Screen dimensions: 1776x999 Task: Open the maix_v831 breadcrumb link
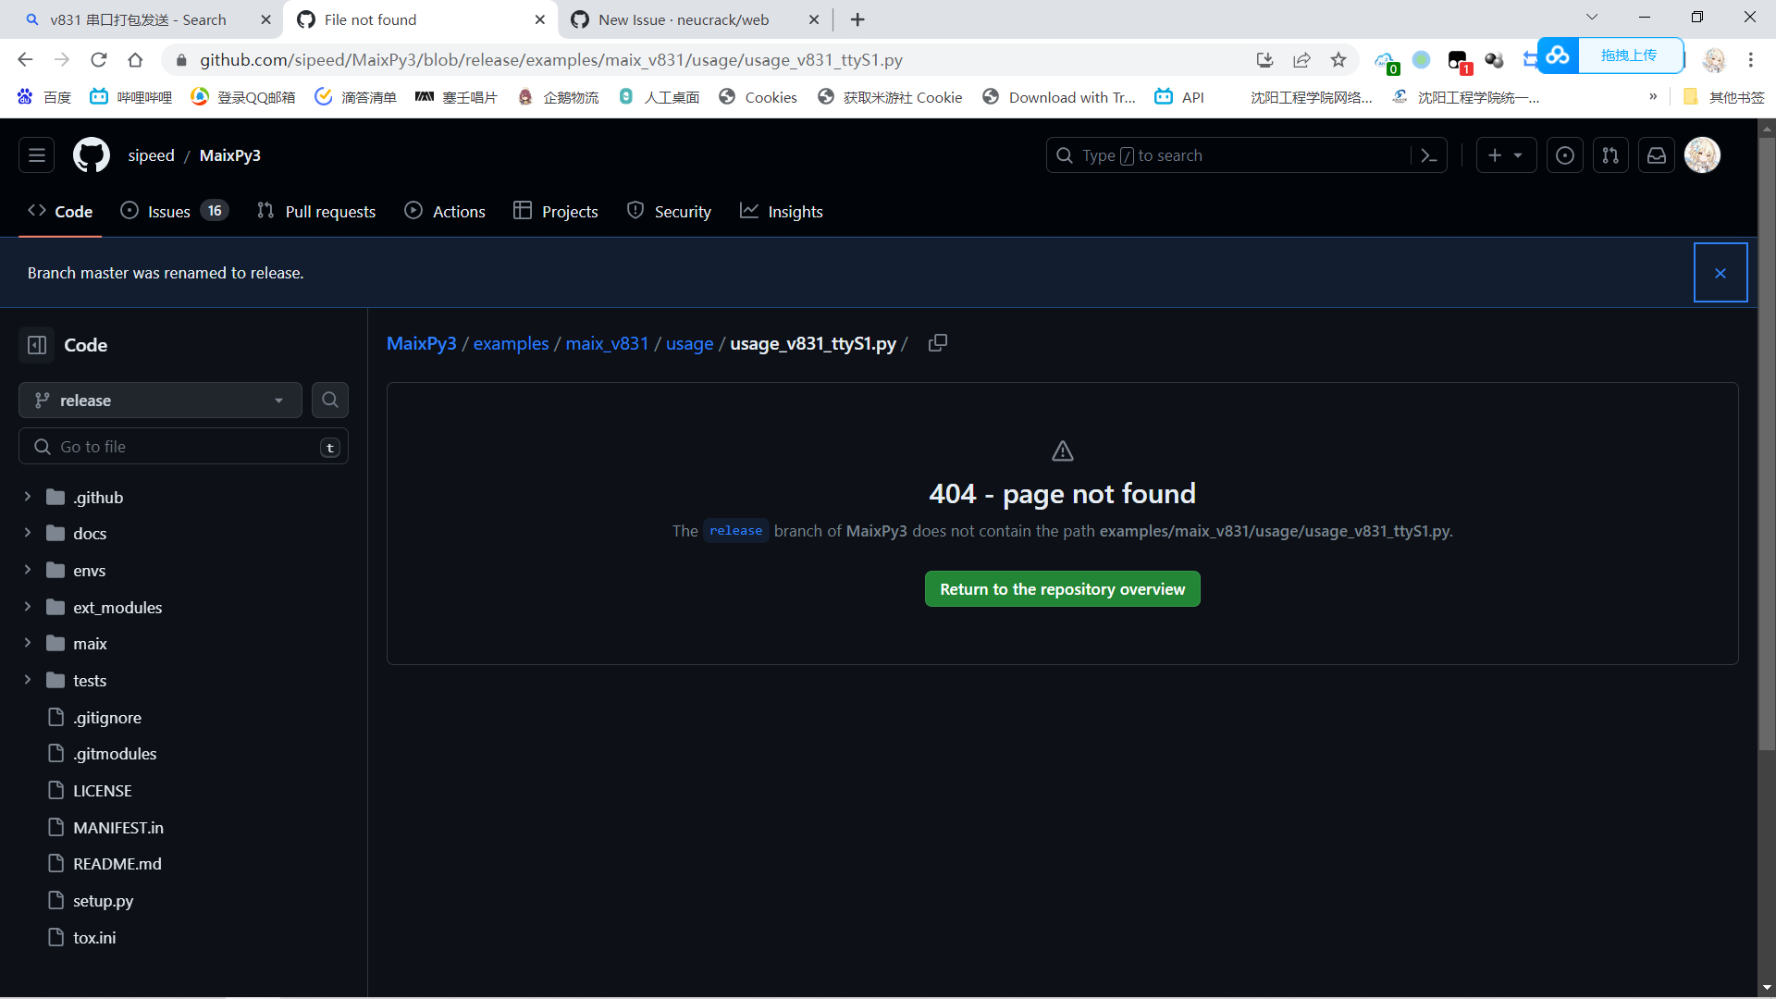(x=607, y=343)
